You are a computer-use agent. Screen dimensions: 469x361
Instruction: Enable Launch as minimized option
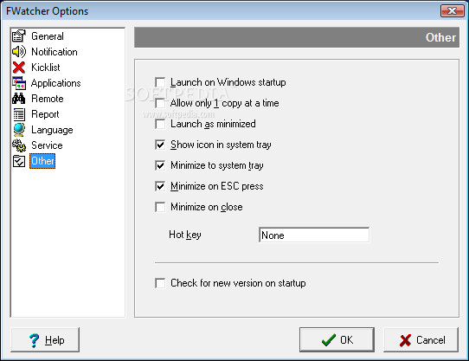(x=160, y=124)
